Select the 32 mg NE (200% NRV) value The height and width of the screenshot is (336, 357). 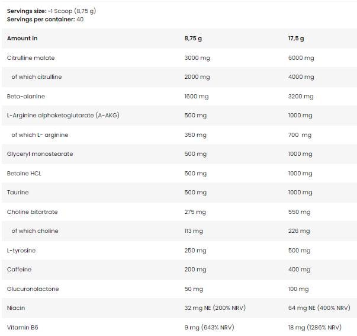[x=215, y=308]
